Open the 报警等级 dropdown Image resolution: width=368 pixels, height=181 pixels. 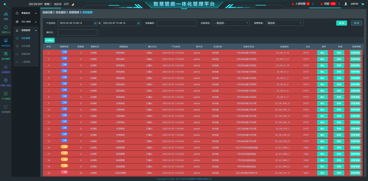click(284, 23)
